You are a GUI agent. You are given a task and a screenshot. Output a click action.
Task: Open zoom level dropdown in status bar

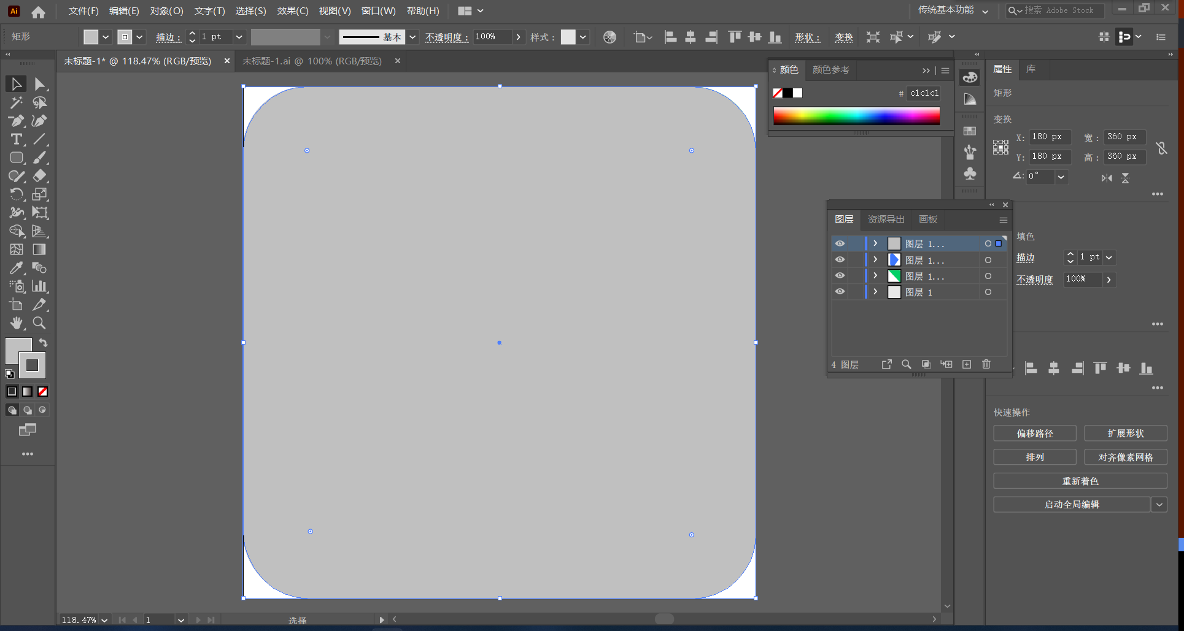[104, 620]
